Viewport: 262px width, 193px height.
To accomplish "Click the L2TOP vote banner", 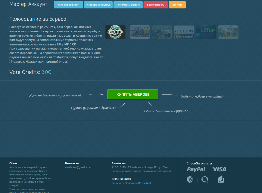I will pyautogui.click(x=206, y=32).
